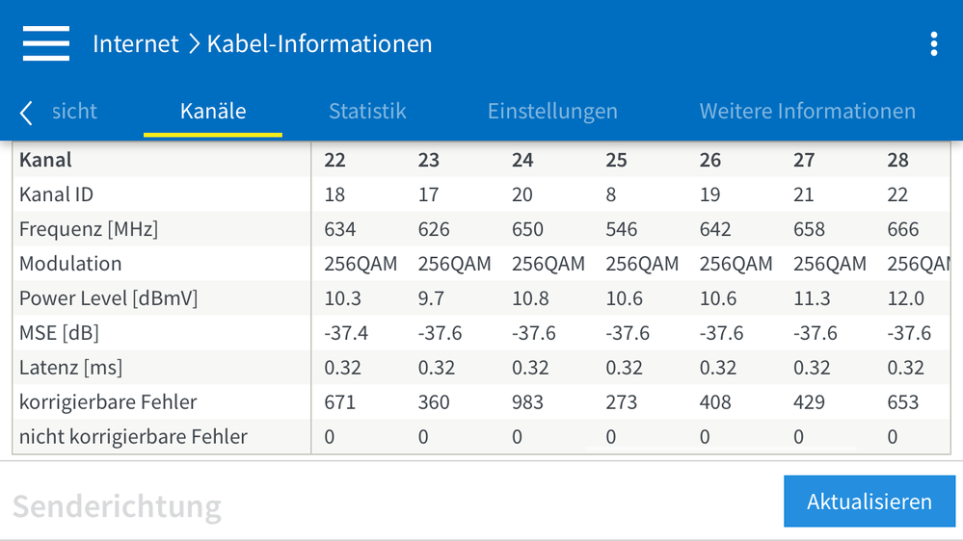The image size is (963, 541).
Task: Select the channel 22 column header
Action: point(334,160)
